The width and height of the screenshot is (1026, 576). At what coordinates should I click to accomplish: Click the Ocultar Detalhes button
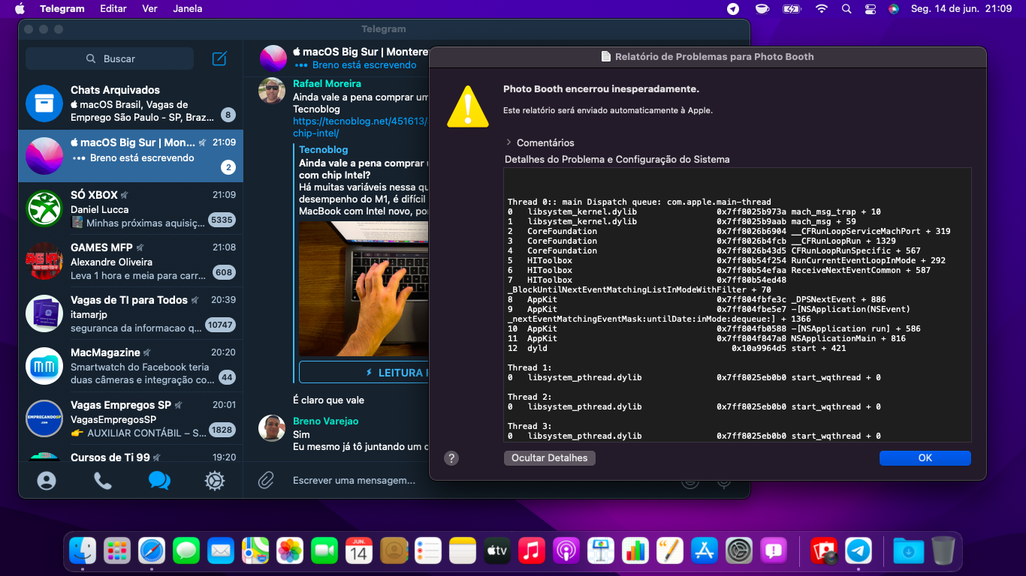click(550, 458)
